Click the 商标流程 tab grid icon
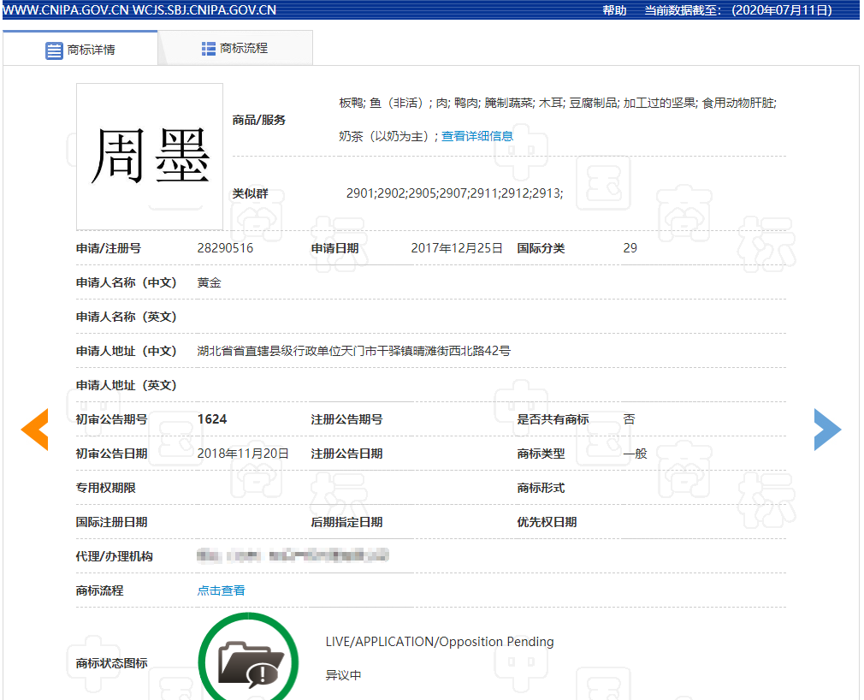864x700 pixels. coord(208,49)
